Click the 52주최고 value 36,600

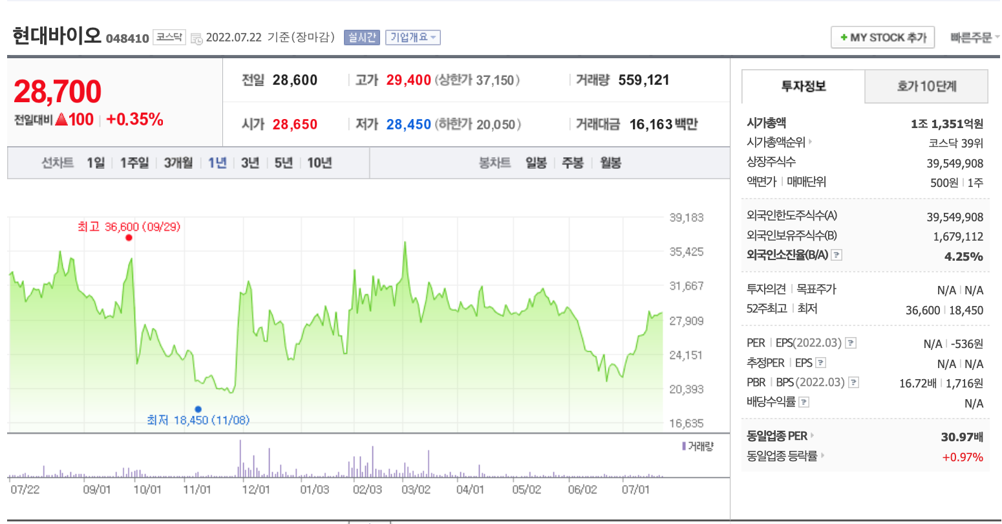(923, 311)
